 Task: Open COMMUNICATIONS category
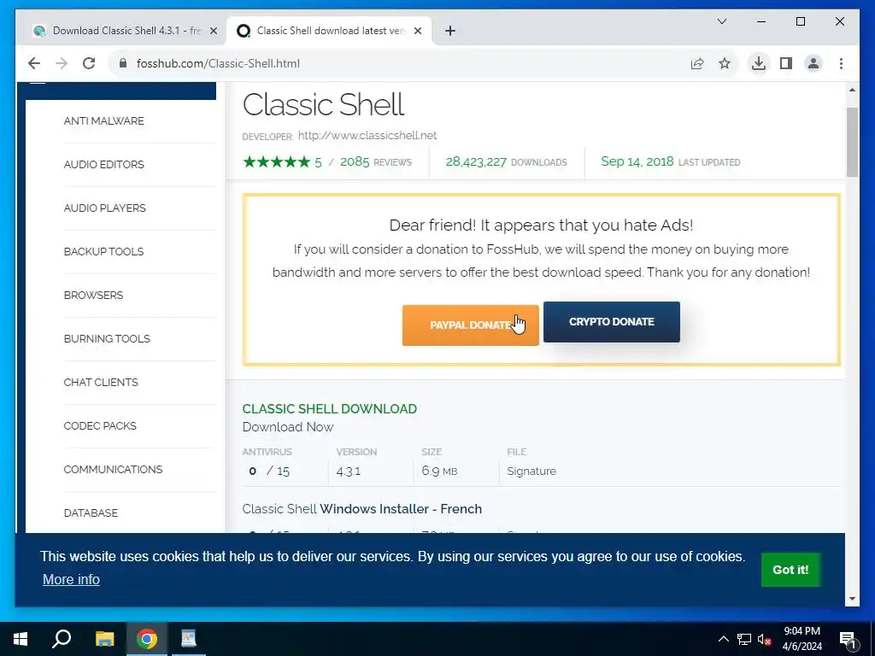click(114, 469)
